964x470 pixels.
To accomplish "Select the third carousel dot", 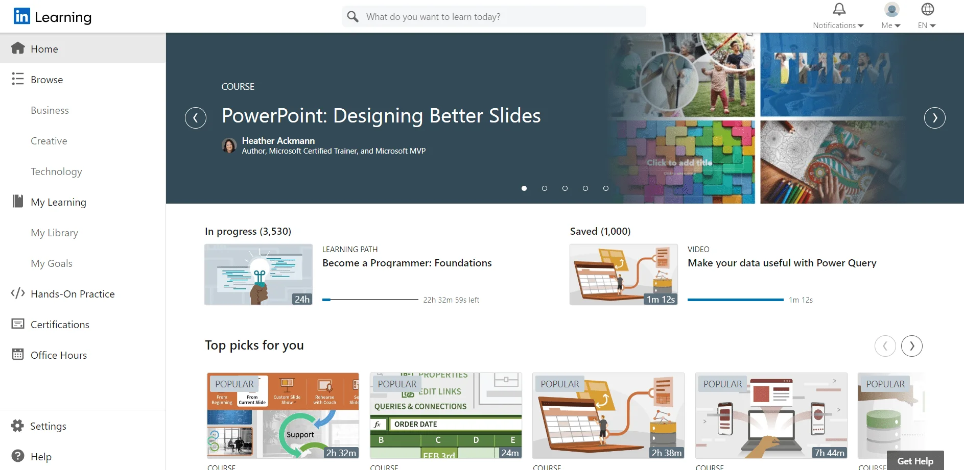I will pyautogui.click(x=565, y=188).
